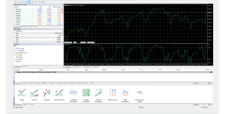Open View previous results
Viewport: 225px width, 114px height.
(x=139, y=93)
